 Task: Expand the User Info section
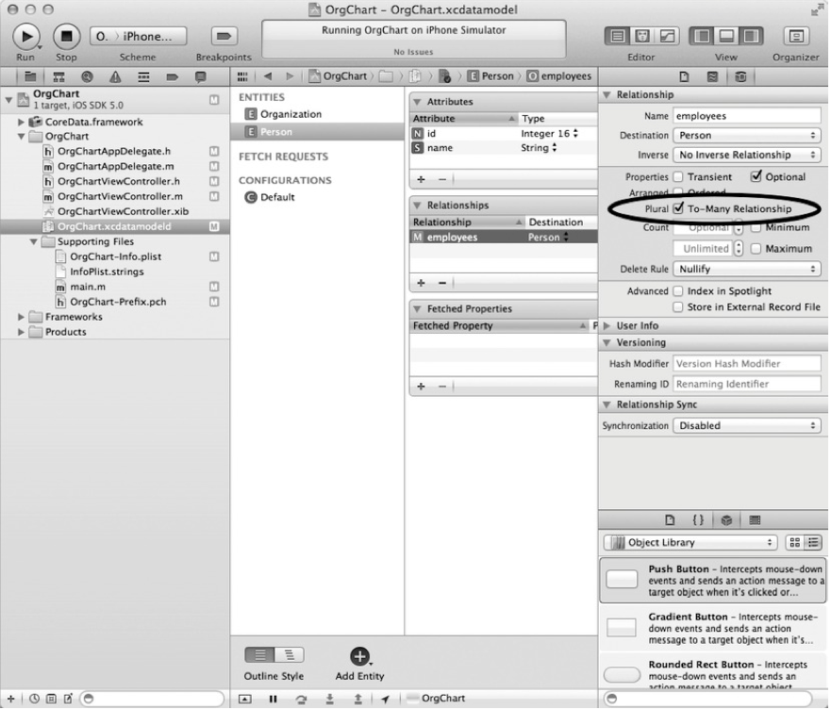click(607, 326)
